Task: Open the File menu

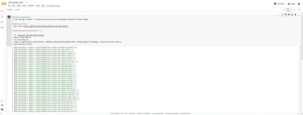Action: click(9, 6)
